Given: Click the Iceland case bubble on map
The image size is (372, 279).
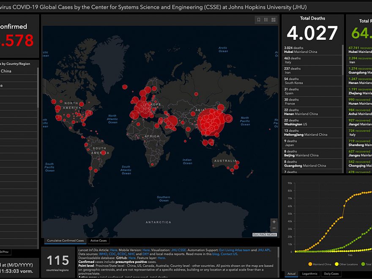Looking at the screenshot, I should [x=125, y=87].
